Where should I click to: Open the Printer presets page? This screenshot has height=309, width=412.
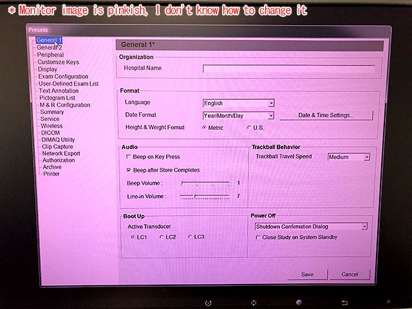51,174
